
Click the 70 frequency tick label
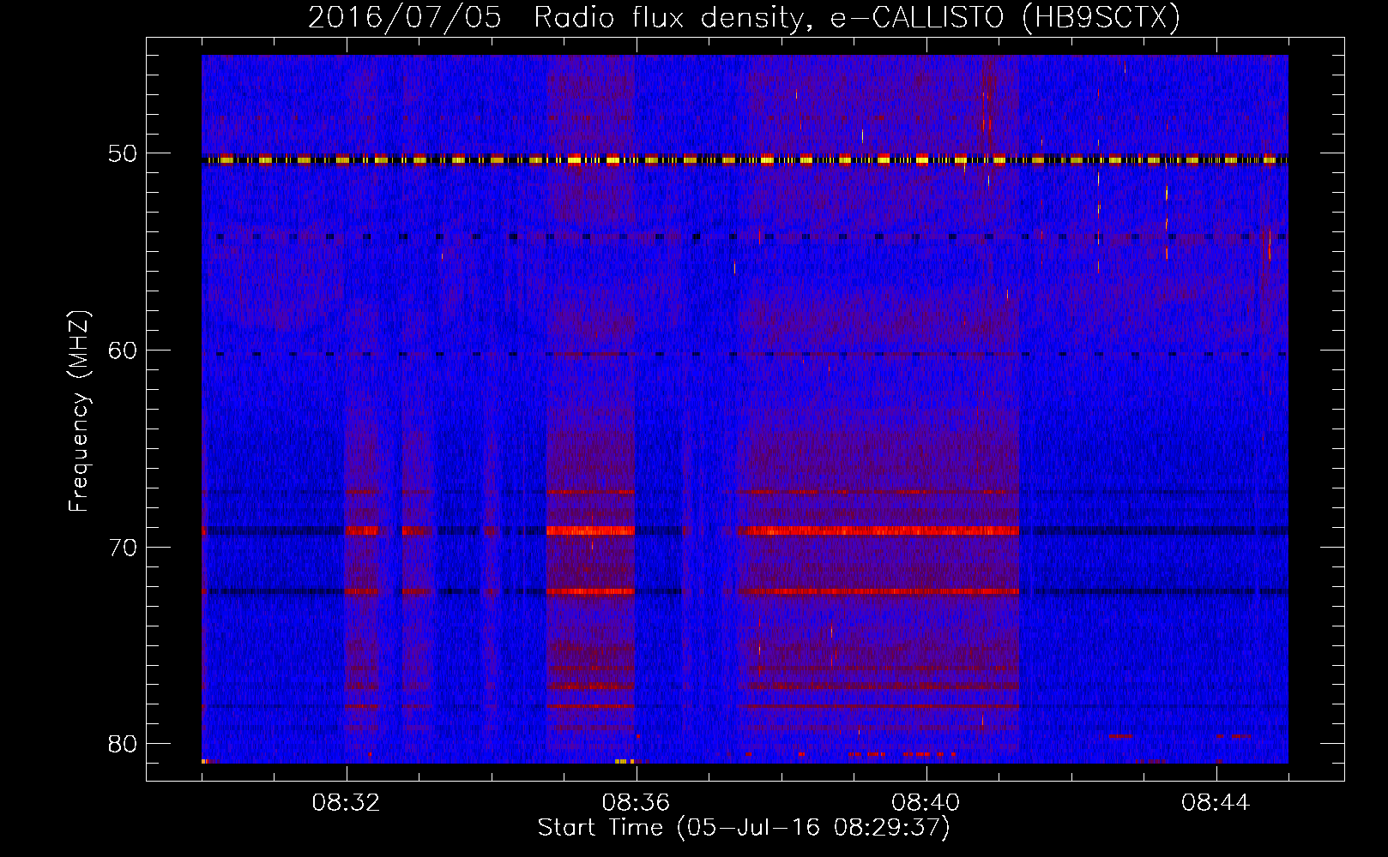(x=122, y=548)
